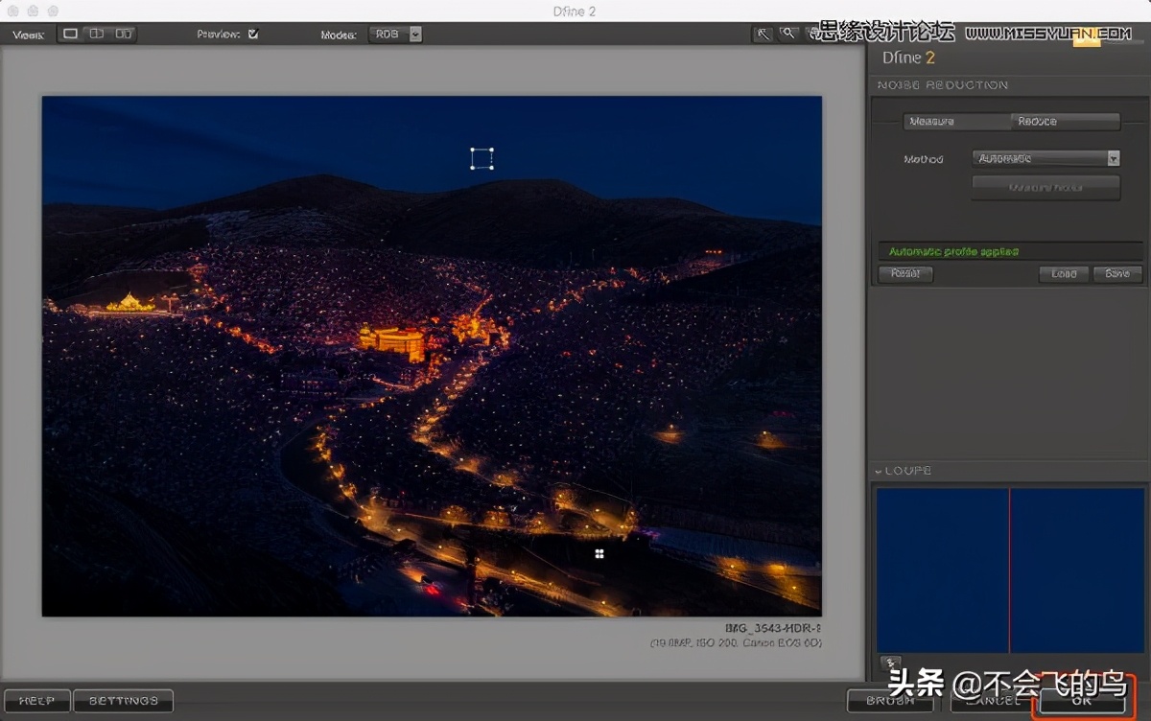1151x721 pixels.
Task: Collapse the LOUPE section
Action: tap(881, 471)
